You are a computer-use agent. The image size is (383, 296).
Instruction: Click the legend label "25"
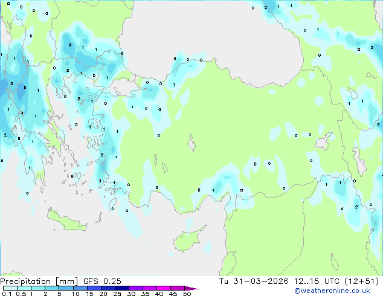117,294
